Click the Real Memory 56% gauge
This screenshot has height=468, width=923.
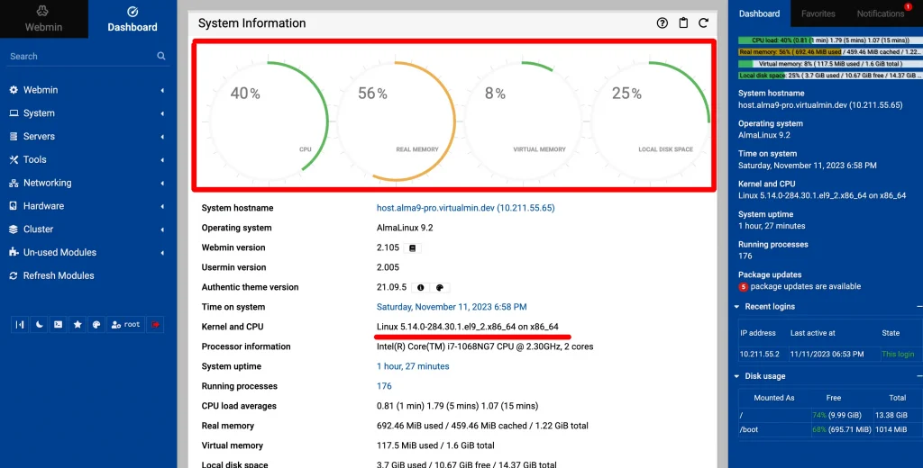point(395,121)
